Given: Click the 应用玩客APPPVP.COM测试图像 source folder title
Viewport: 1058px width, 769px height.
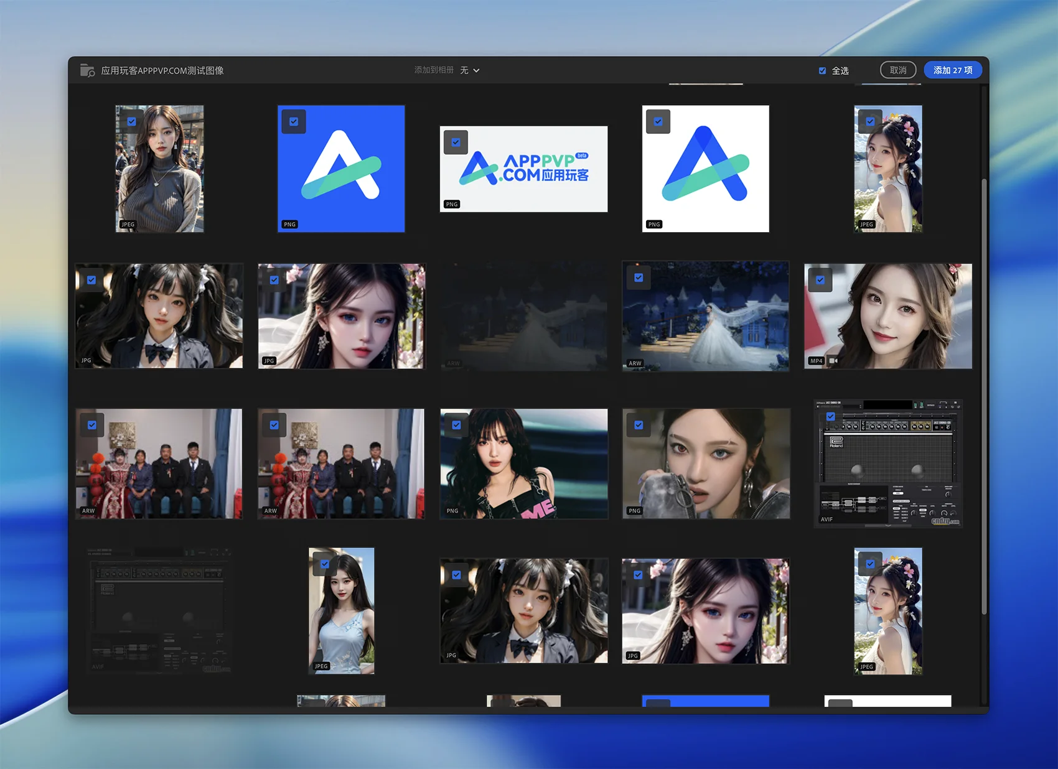Looking at the screenshot, I should (162, 71).
